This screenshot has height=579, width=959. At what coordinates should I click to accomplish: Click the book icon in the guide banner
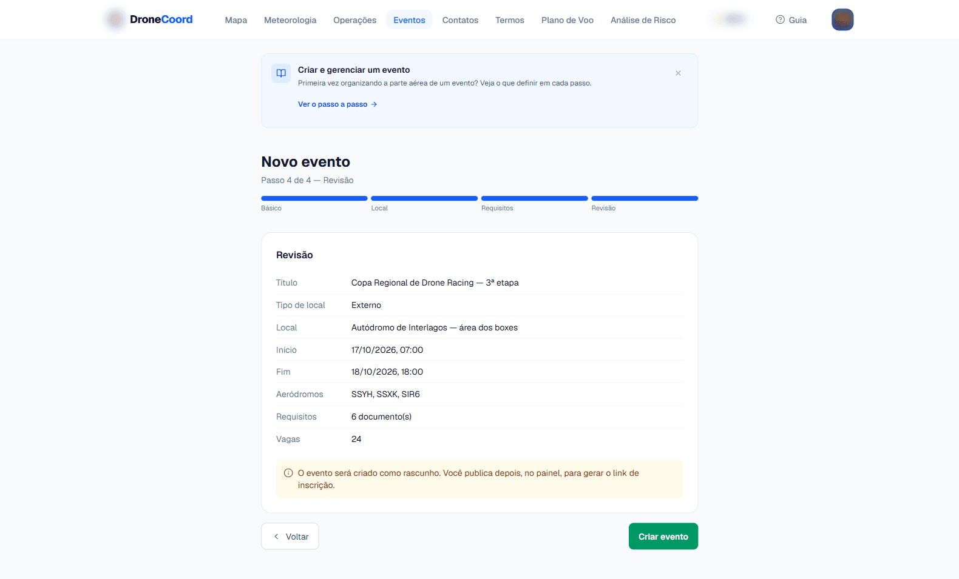(x=281, y=73)
